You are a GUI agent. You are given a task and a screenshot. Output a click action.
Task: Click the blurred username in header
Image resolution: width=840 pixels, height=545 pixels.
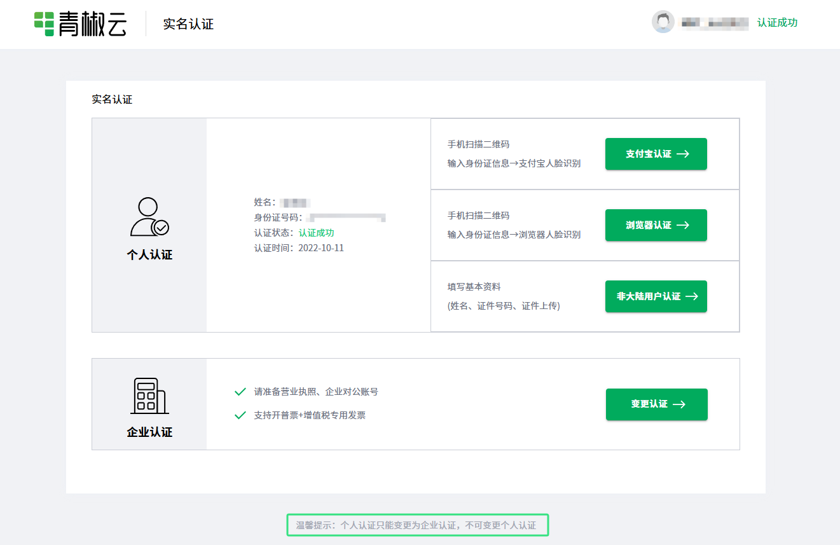715,23
